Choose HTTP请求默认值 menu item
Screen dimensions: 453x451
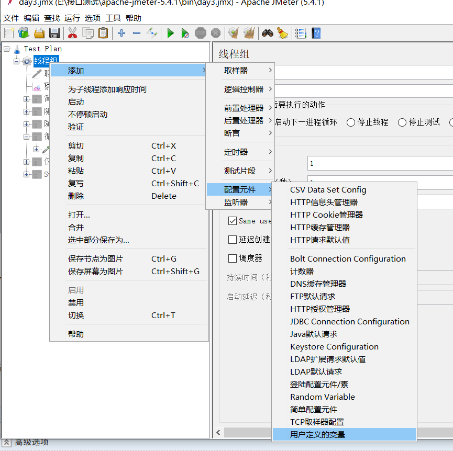tap(344, 240)
